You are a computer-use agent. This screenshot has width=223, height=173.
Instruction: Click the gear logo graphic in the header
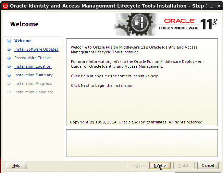(x=136, y=24)
